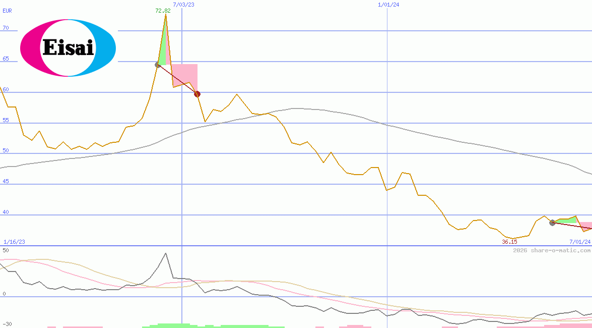Select the 1/16/23 start date label
Viewport: 592px width, 328px height.
[x=14, y=241]
